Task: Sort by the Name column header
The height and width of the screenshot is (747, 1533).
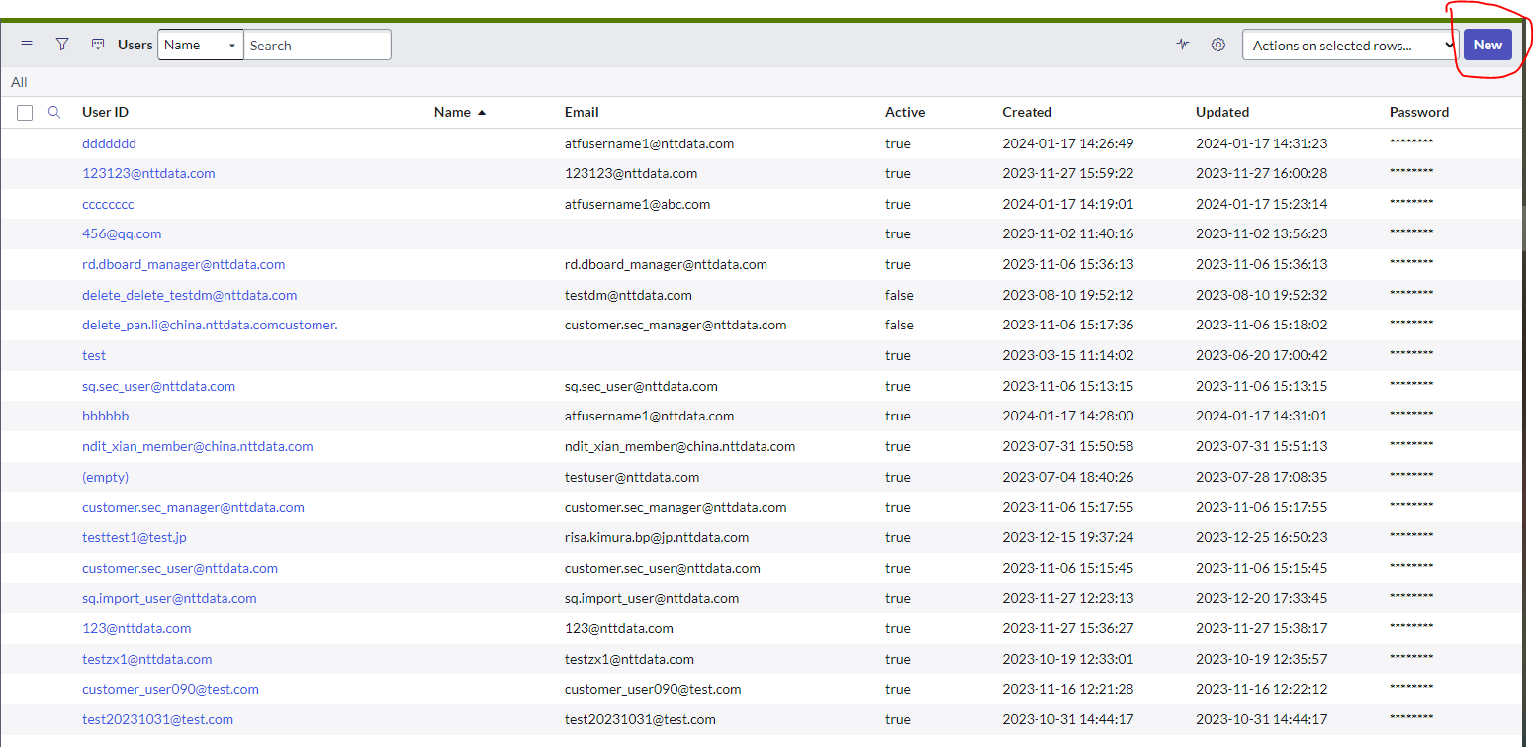Action: click(452, 112)
